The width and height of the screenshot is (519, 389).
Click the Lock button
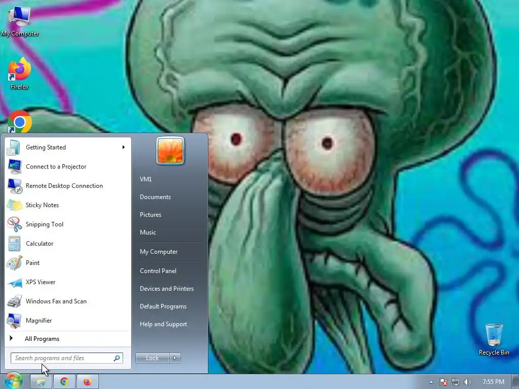(x=153, y=358)
